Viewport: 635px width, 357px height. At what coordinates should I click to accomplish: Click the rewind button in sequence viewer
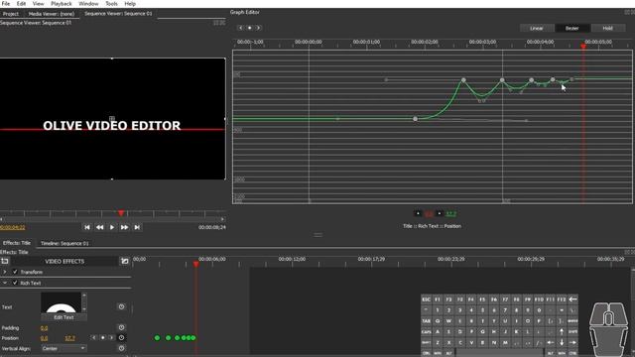99,227
